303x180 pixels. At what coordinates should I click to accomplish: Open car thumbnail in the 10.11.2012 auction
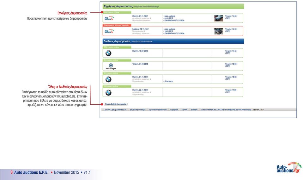[x=219, y=31]
